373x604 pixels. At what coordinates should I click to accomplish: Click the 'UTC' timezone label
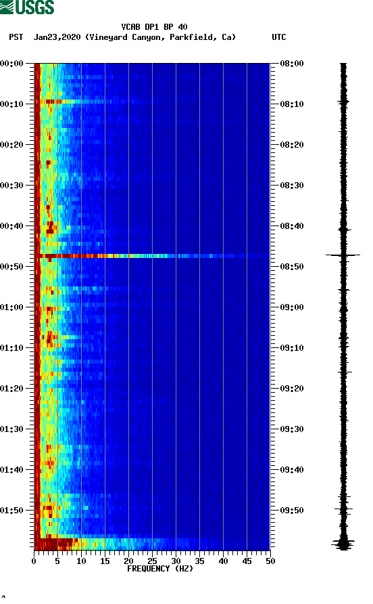pyautogui.click(x=279, y=37)
